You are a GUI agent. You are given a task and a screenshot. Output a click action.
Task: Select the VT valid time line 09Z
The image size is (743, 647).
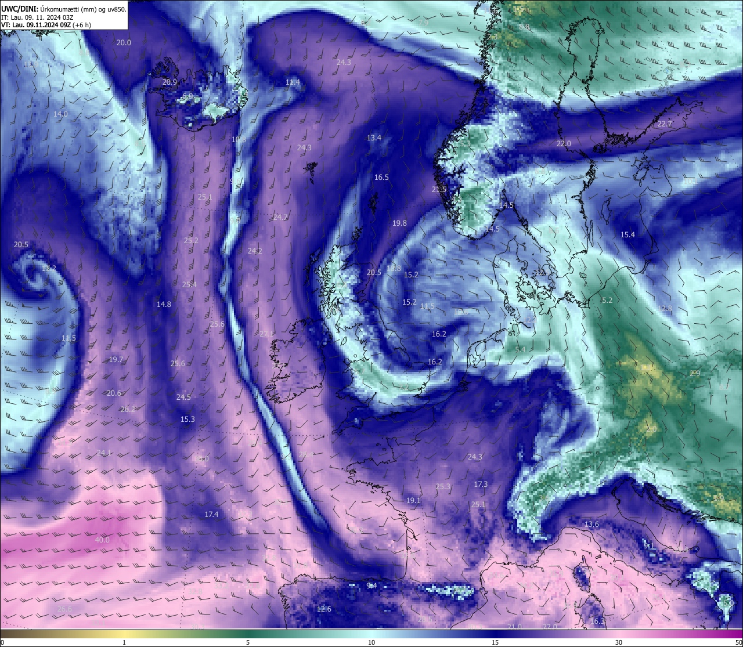(x=46, y=25)
